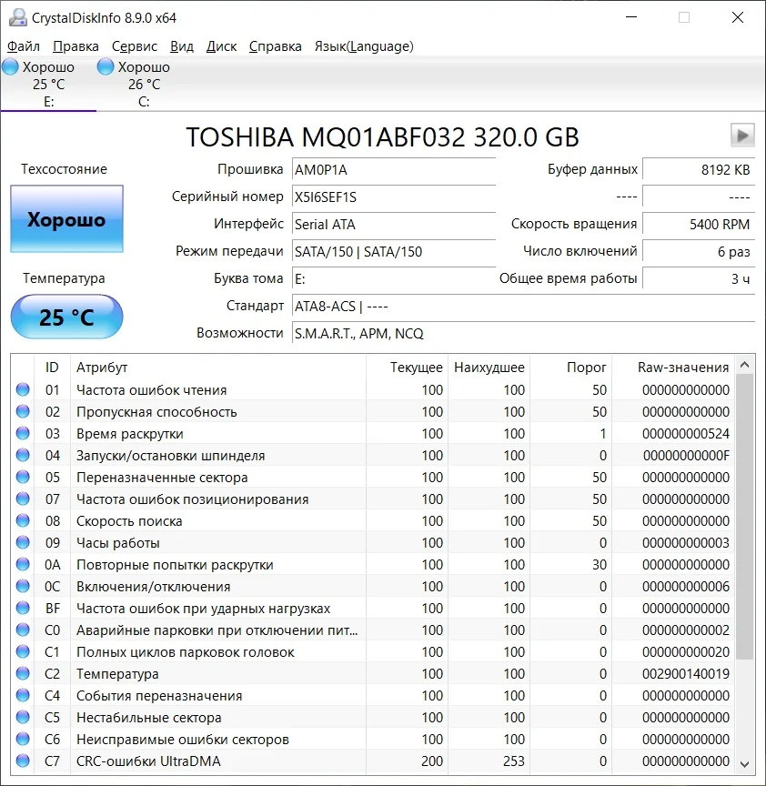Click the worst value 253 for CRC-ошибки

[x=514, y=761]
